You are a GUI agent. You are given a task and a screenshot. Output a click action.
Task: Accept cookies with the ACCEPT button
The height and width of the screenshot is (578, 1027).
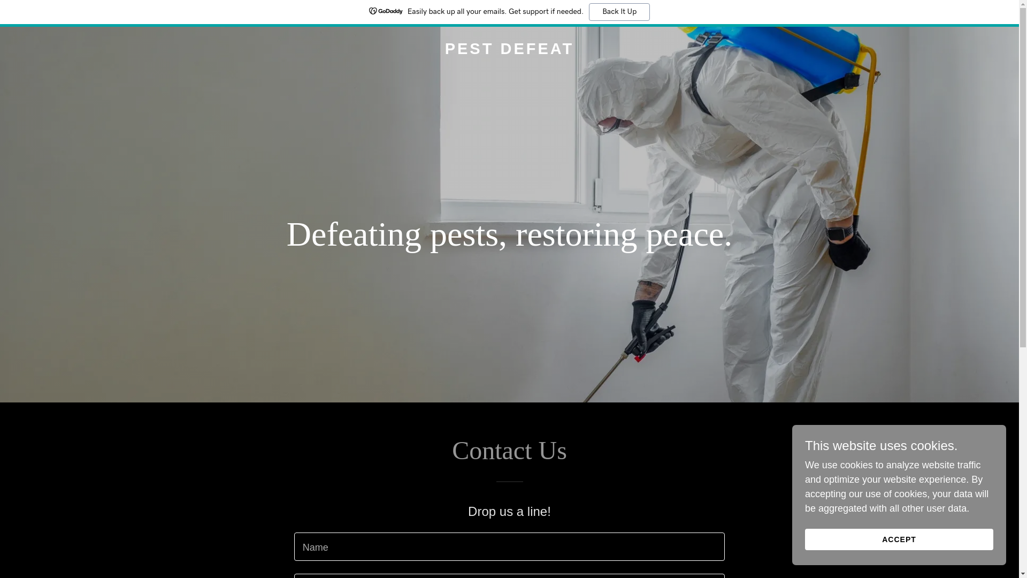point(899,539)
